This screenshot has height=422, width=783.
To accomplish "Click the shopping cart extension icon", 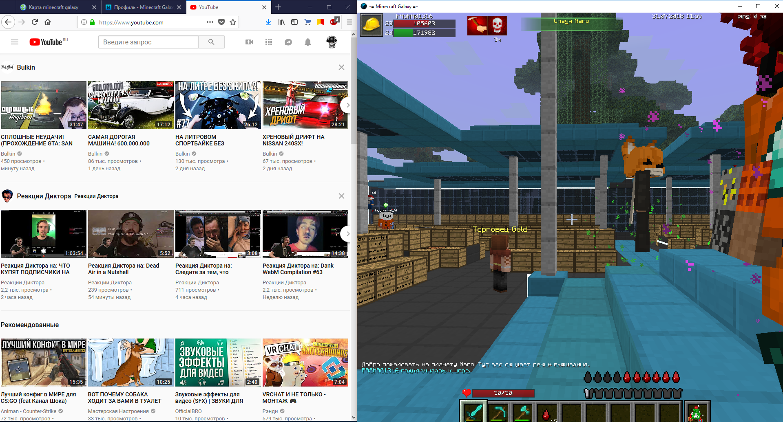I will tap(307, 22).
